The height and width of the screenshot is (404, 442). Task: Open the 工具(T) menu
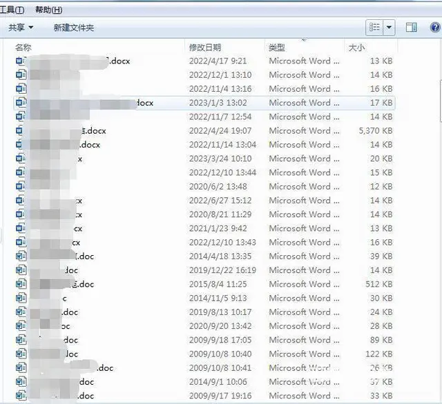click(12, 10)
